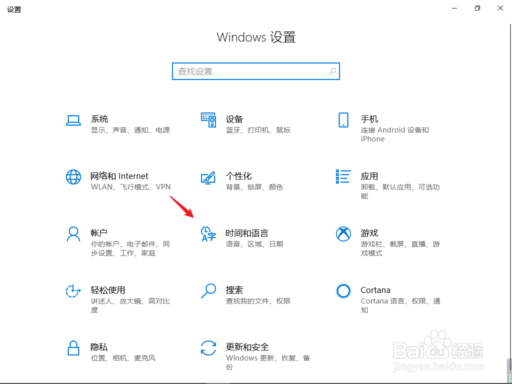This screenshot has height=384, width=512.
Task: Click the 设置 window title label
Action: click(x=14, y=9)
